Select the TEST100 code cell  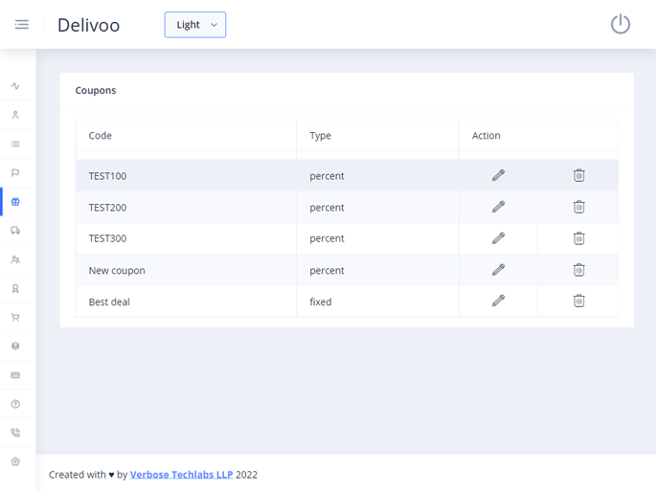(186, 175)
